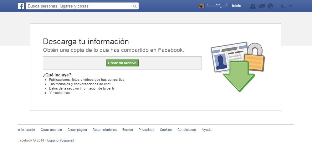Click the search magnifier icon

(135, 6)
